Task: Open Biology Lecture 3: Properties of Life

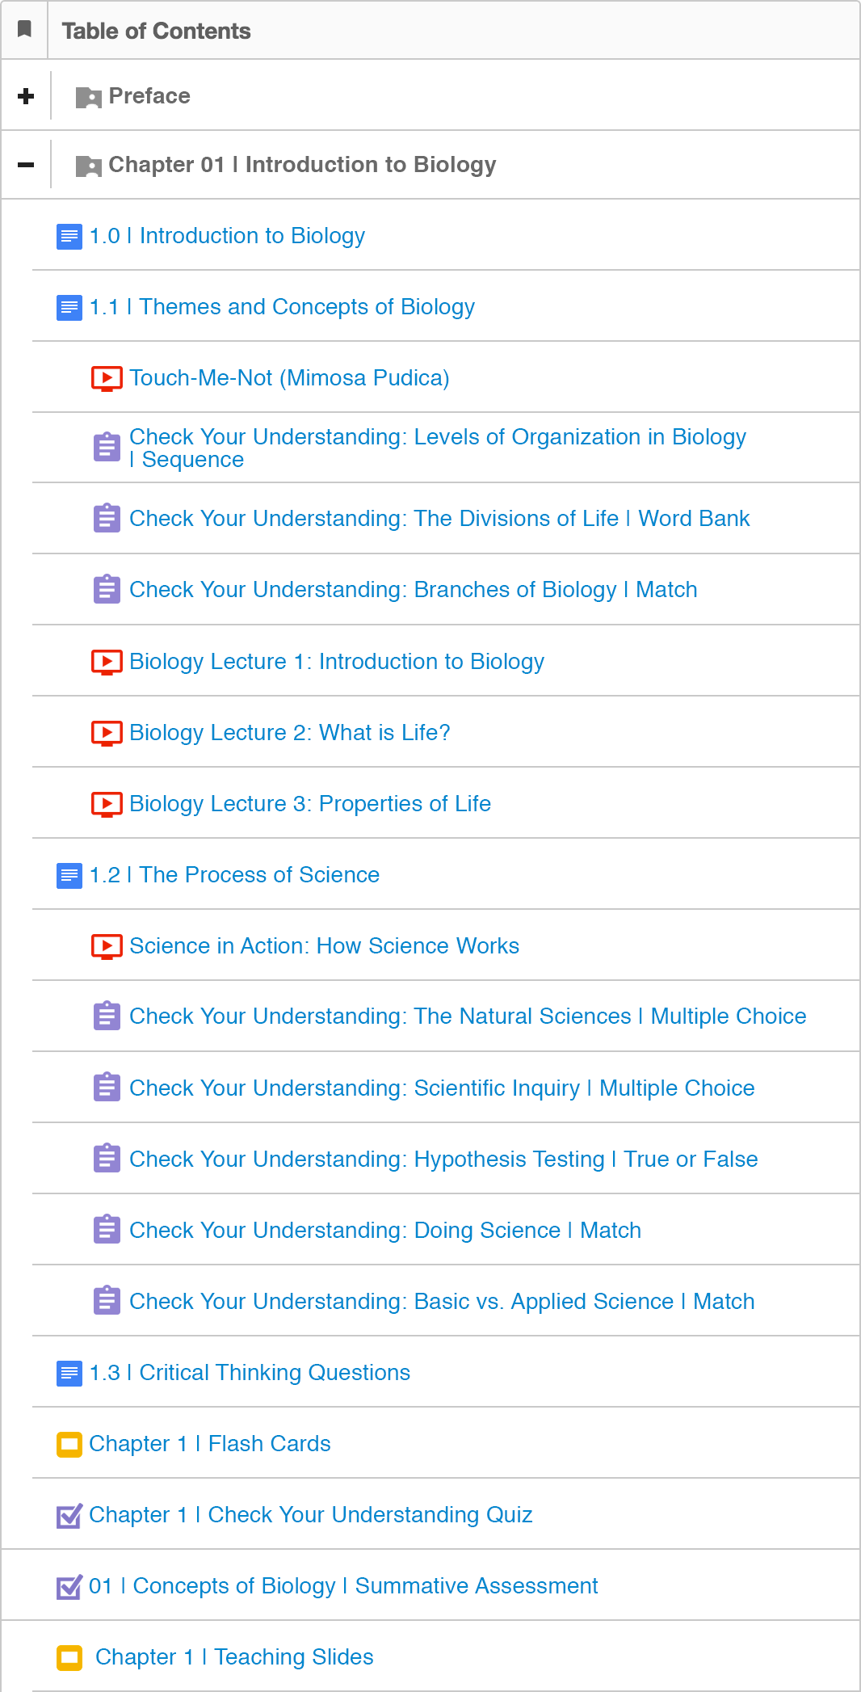Action: [x=310, y=804]
